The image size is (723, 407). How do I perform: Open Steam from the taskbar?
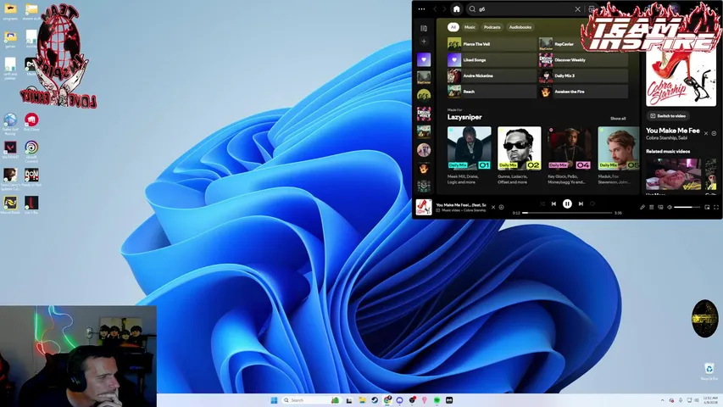point(375,400)
